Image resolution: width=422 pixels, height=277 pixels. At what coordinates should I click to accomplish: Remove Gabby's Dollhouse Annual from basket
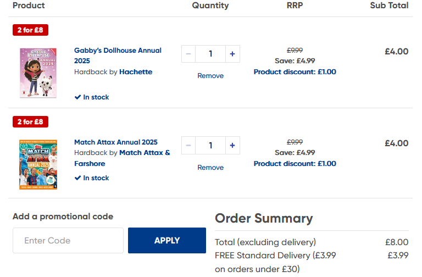(210, 76)
